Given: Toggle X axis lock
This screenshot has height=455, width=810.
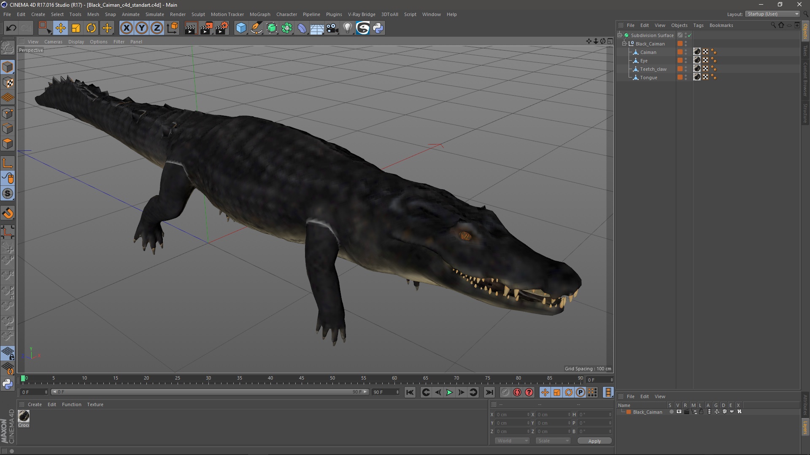Looking at the screenshot, I should 126,28.
